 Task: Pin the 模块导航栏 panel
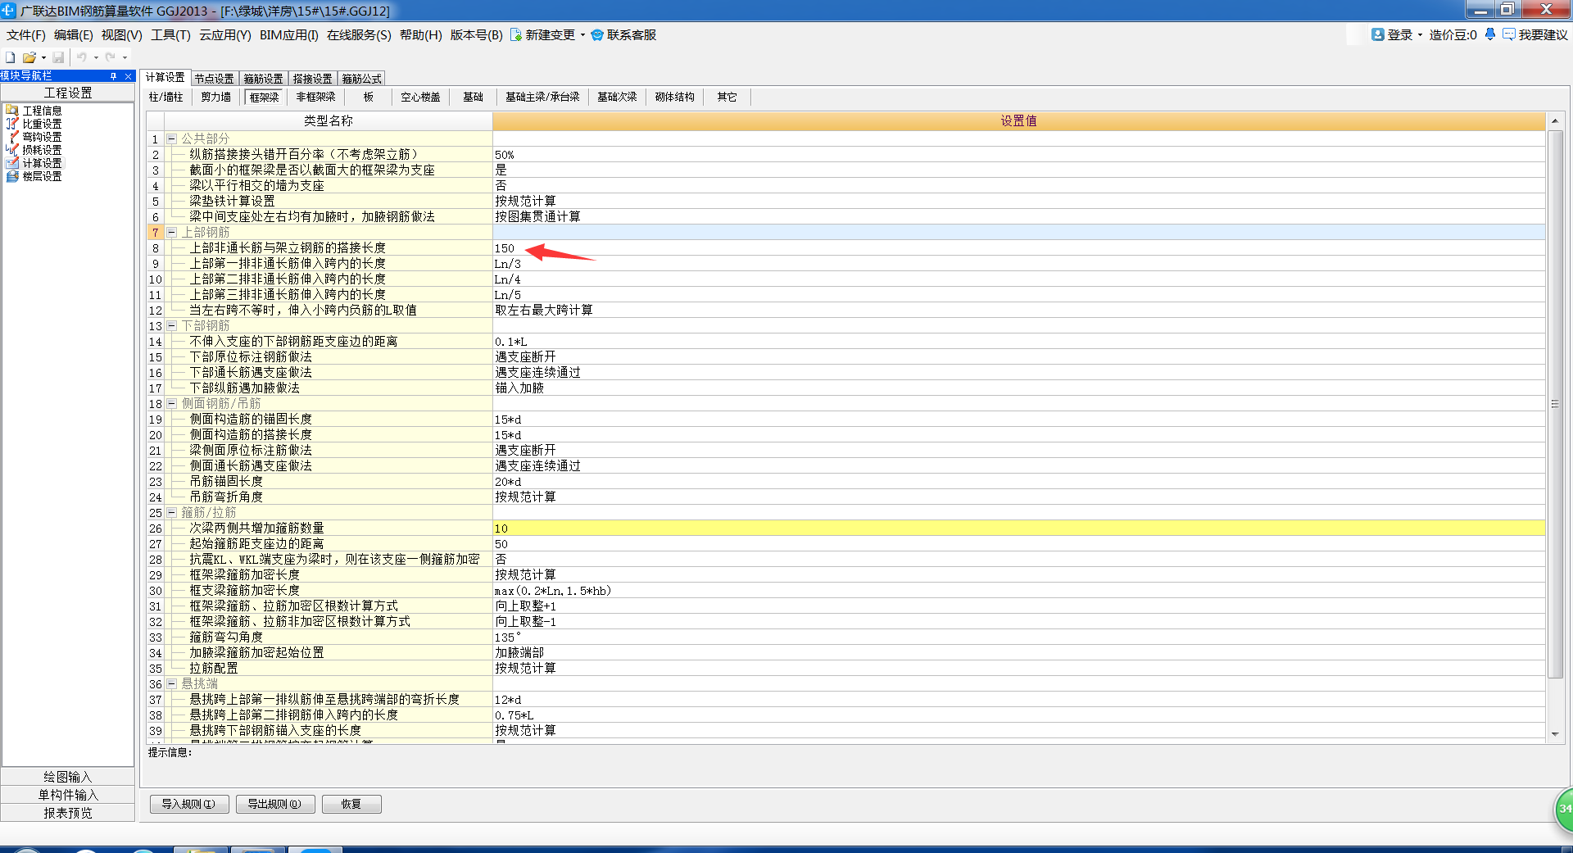tap(113, 76)
